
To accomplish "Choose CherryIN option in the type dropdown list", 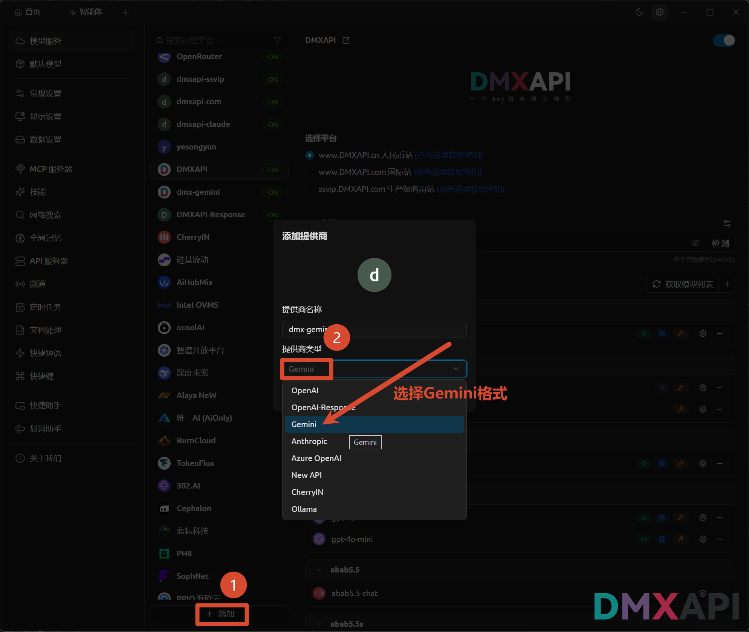I will [374, 492].
